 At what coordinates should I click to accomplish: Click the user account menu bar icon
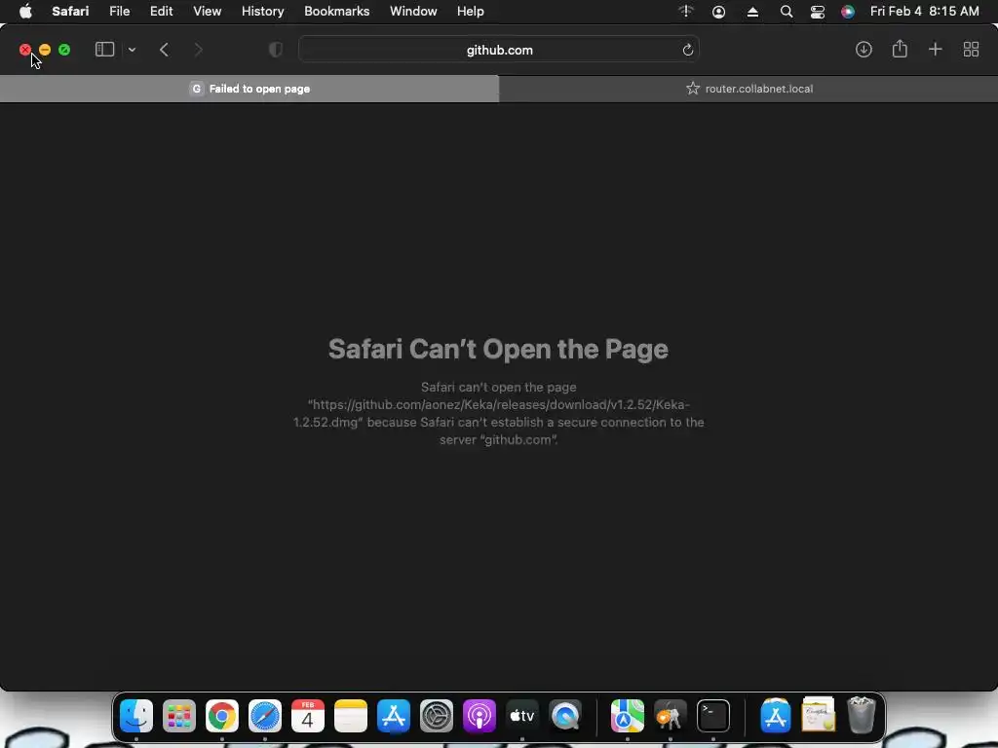coord(718,12)
